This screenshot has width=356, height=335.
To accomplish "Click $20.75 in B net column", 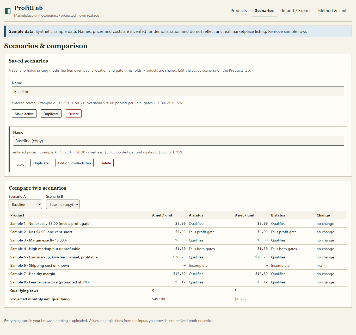I will click(x=261, y=257).
